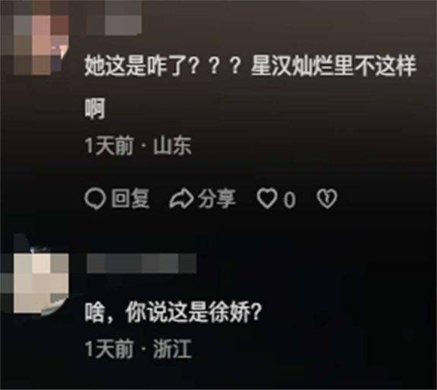Tap the like count number 0

(x=290, y=200)
